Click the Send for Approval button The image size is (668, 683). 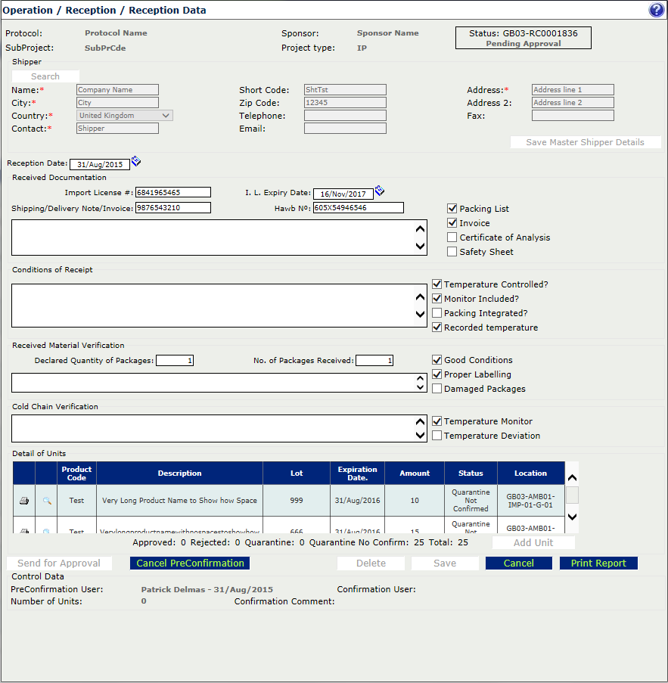pyautogui.click(x=59, y=563)
